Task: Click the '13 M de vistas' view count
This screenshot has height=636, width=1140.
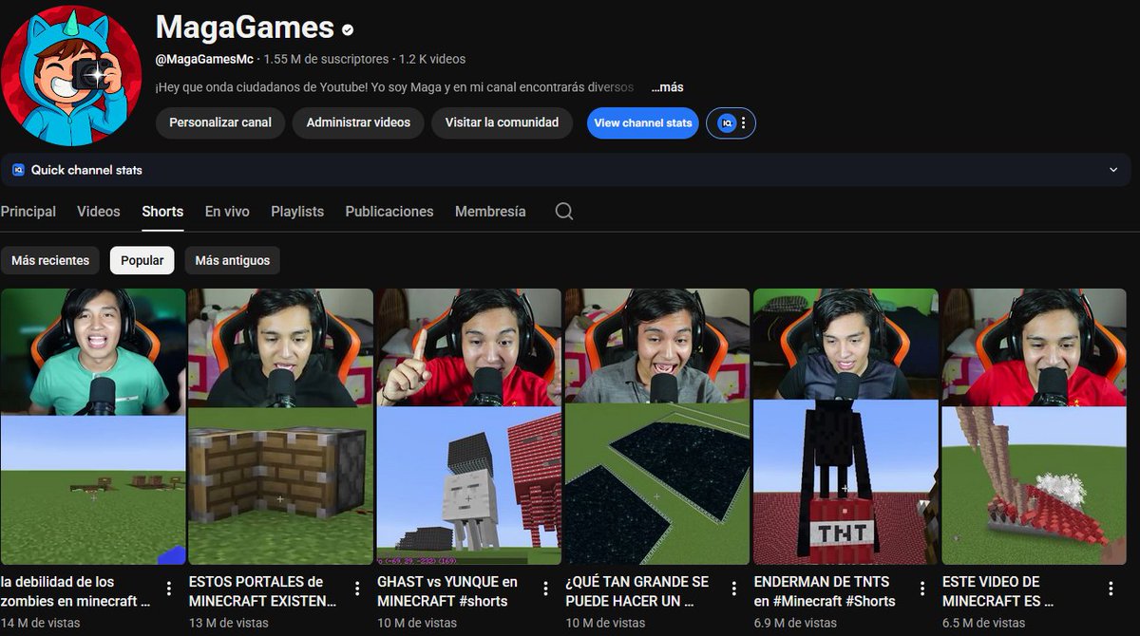Action: 229,623
